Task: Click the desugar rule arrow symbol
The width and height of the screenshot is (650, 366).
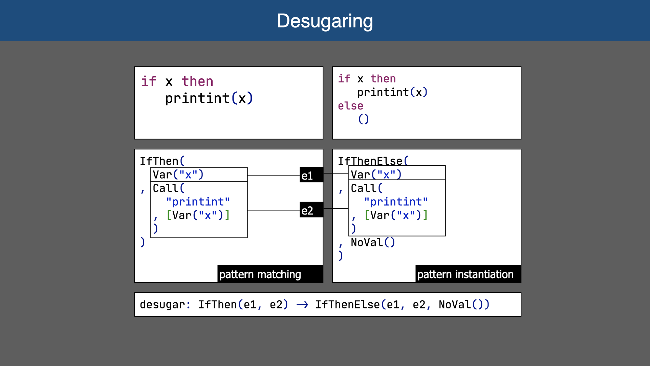Action: pyautogui.click(x=302, y=305)
